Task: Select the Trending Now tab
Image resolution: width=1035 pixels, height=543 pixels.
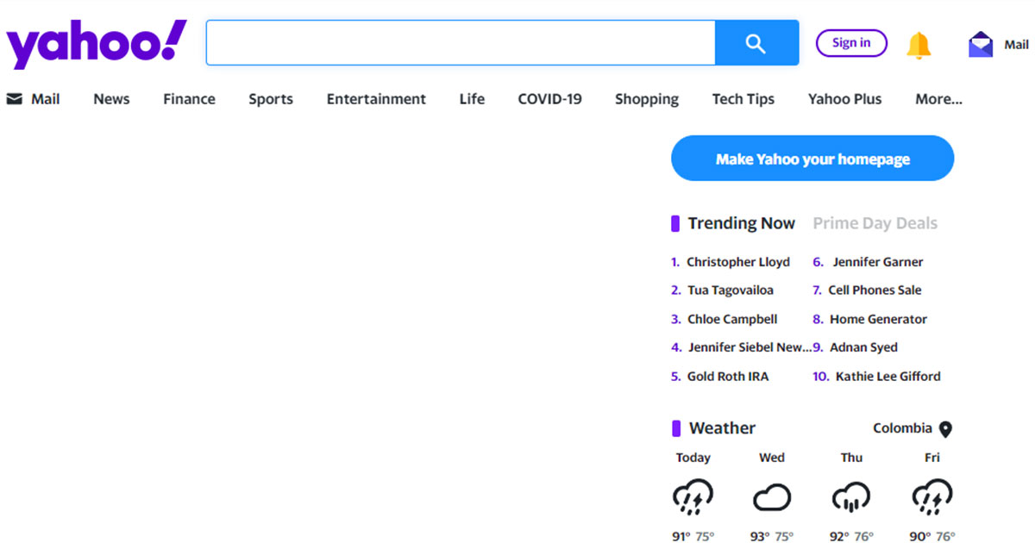Action: [741, 223]
